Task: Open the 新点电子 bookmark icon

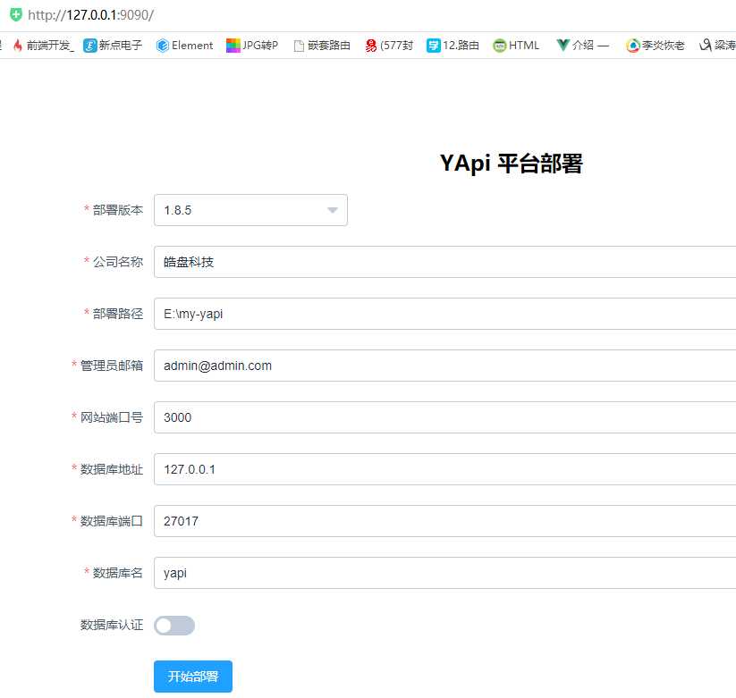Action: pos(89,46)
